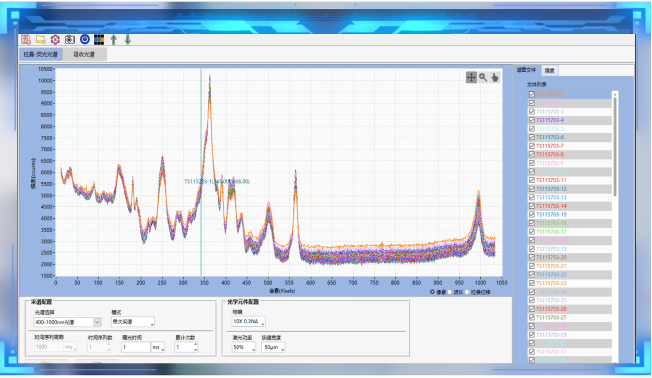
Task: Open settings with the gear icon
Action: 55,40
